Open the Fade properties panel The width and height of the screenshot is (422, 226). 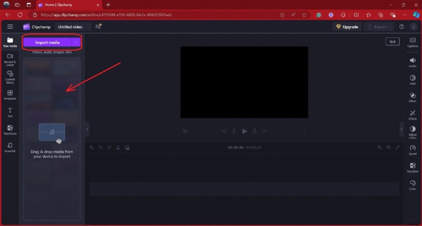point(413,80)
